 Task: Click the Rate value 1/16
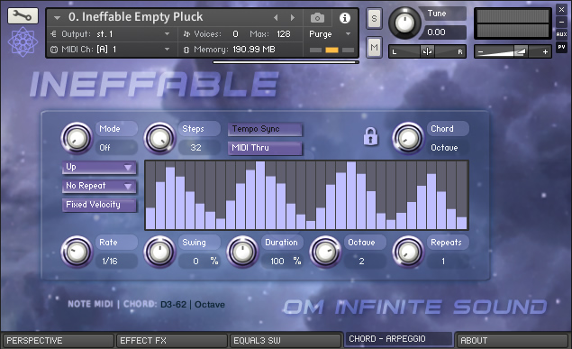pos(116,261)
